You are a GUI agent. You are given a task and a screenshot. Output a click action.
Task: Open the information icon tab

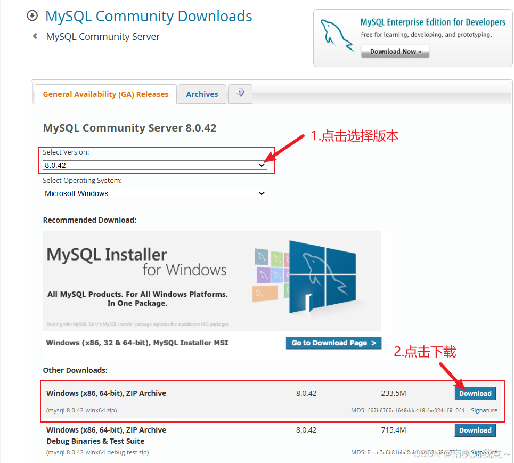click(240, 94)
